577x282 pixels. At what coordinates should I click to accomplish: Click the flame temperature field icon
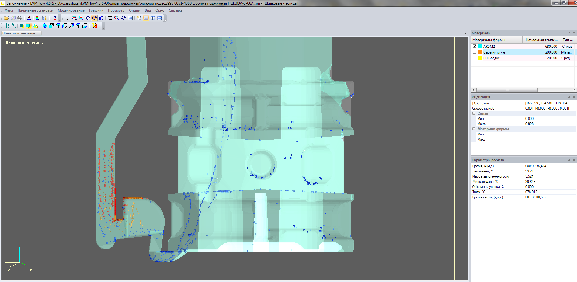pyautogui.click(x=95, y=26)
